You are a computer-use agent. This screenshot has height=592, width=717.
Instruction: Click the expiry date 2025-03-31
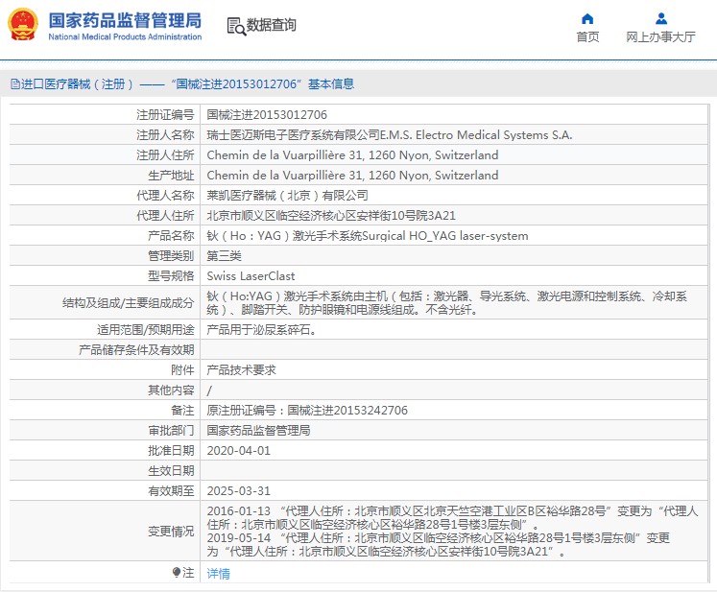tap(239, 490)
